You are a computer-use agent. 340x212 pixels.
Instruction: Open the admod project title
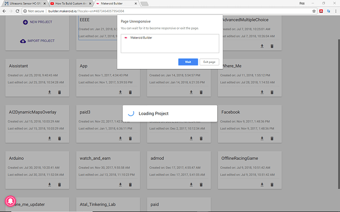157,158
